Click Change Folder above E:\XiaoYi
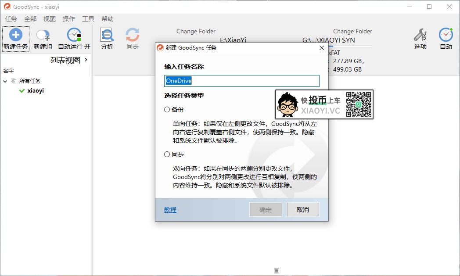 pos(196,31)
